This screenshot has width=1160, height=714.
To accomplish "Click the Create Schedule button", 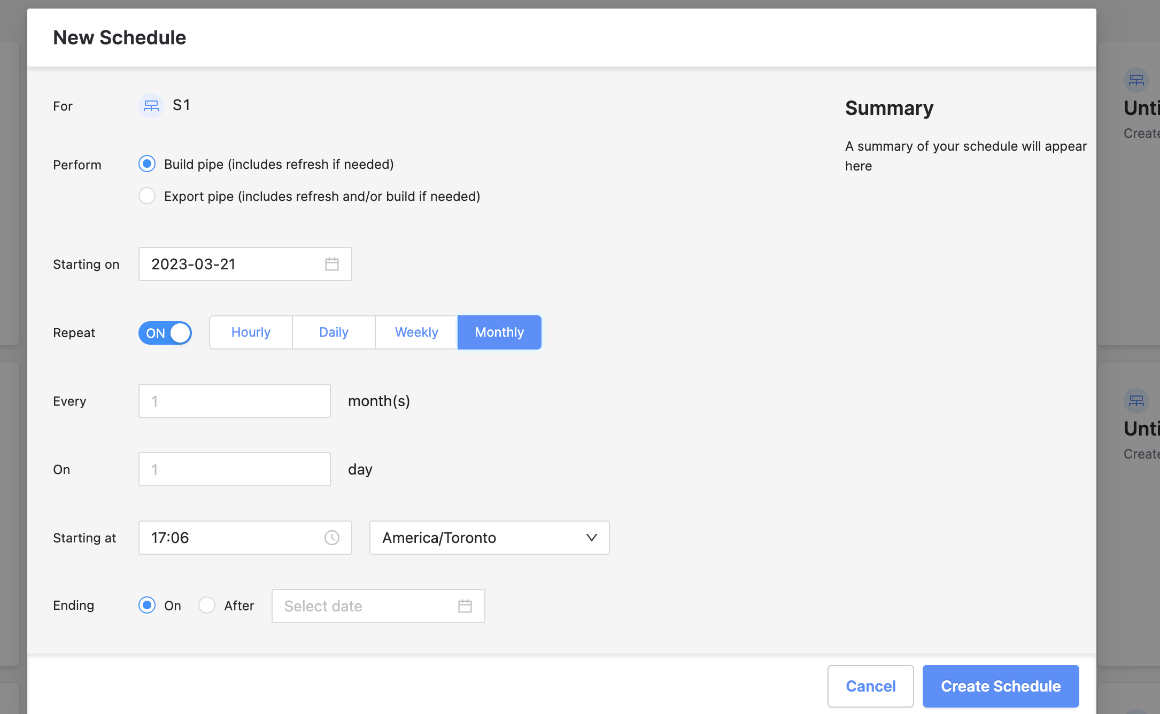I will (x=1001, y=685).
